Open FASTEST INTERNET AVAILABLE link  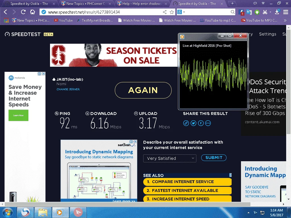point(187,190)
